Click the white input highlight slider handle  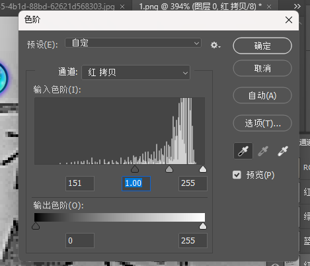[203, 169]
